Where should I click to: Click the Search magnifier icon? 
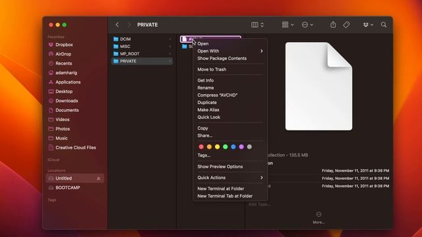tap(384, 25)
